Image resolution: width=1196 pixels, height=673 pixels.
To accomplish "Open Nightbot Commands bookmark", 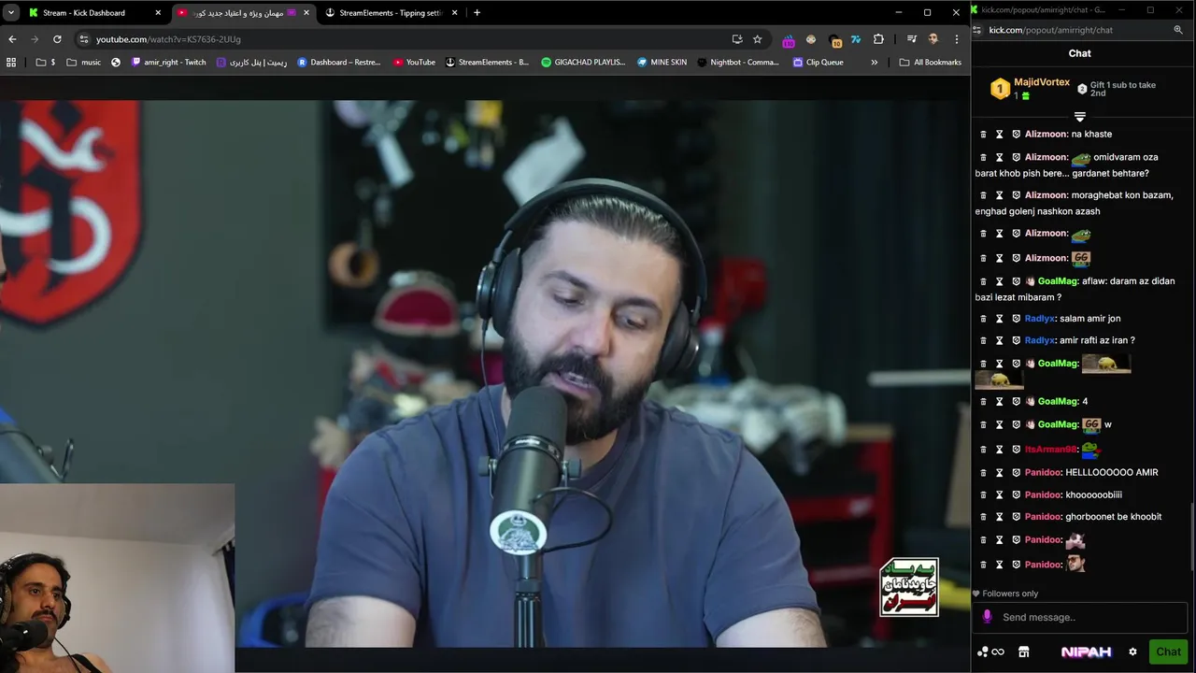I will point(737,63).
